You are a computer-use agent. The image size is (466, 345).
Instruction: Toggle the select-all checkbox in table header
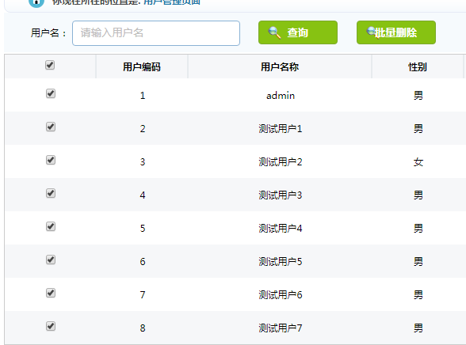(50, 65)
